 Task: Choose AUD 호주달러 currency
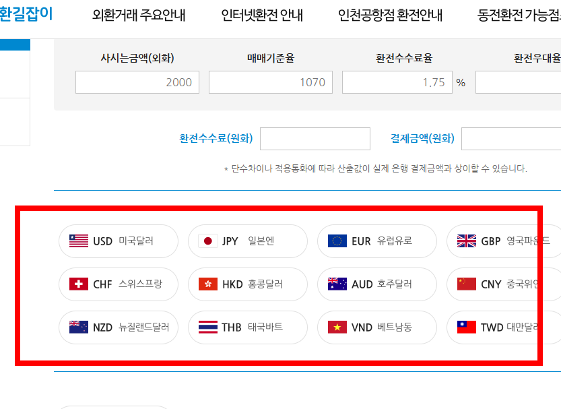click(x=377, y=284)
